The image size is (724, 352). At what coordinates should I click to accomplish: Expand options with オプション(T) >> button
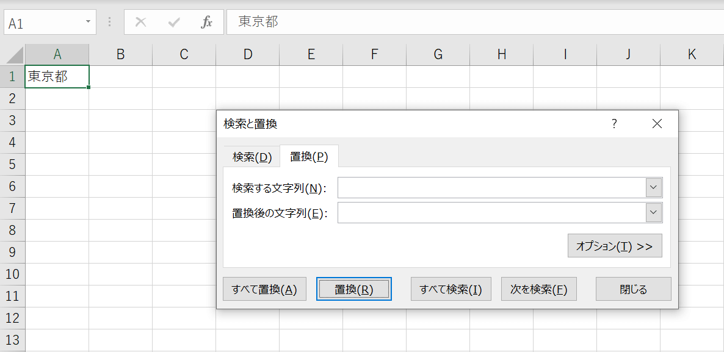click(x=615, y=246)
